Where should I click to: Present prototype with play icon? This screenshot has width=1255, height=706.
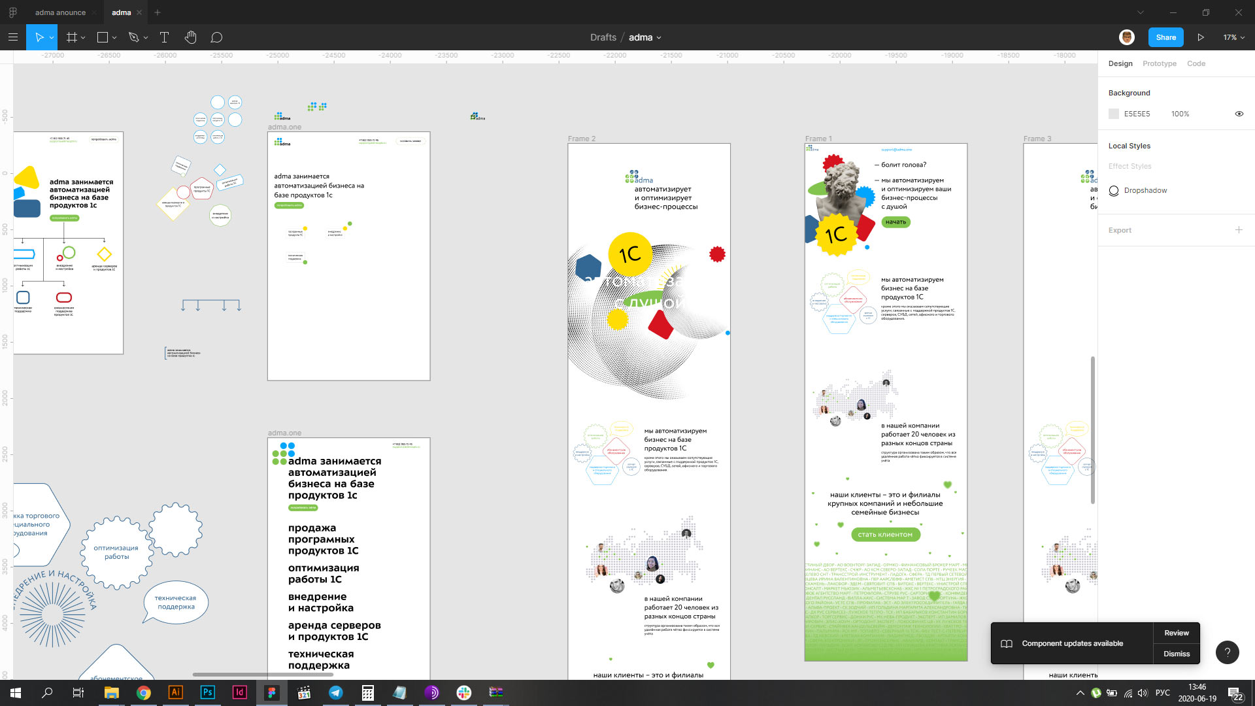click(1201, 37)
